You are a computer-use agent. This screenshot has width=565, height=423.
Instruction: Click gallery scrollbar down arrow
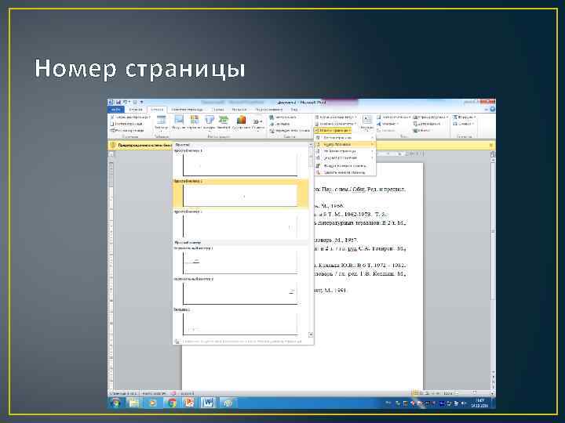[x=311, y=334]
